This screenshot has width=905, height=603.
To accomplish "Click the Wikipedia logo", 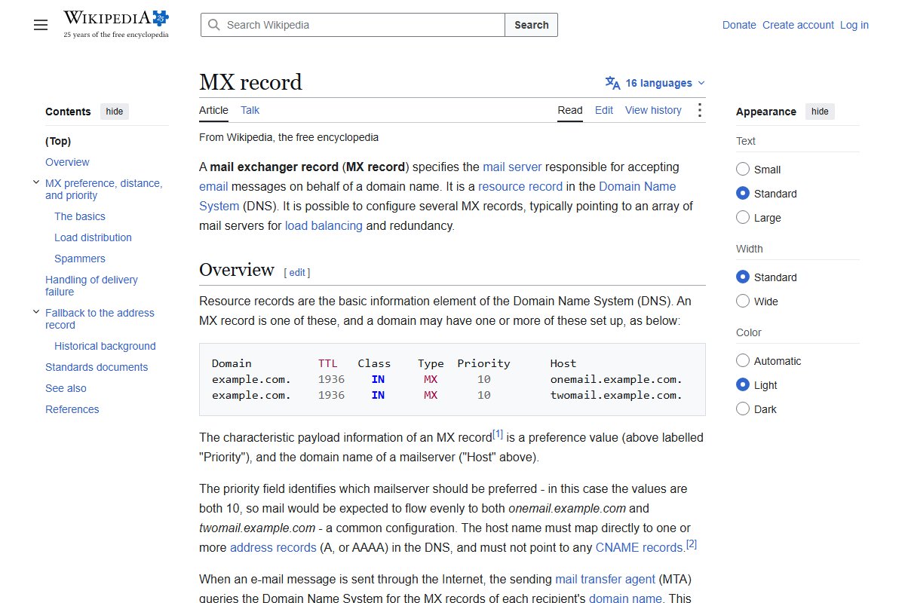I will (116, 24).
